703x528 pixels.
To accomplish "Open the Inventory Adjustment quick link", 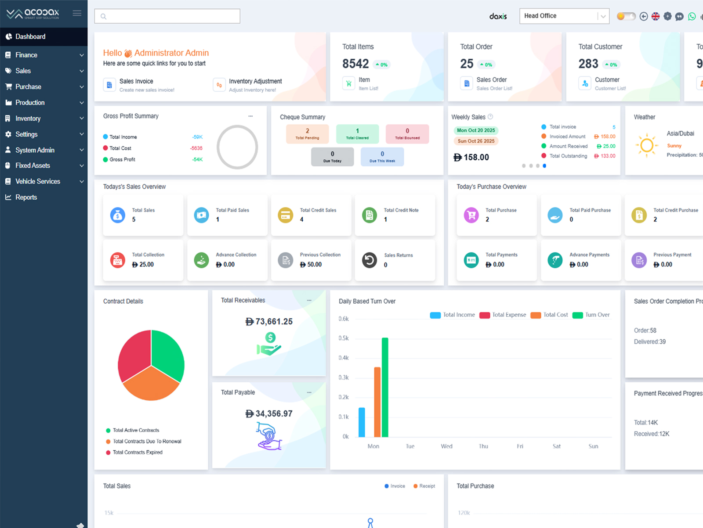I will (255, 82).
